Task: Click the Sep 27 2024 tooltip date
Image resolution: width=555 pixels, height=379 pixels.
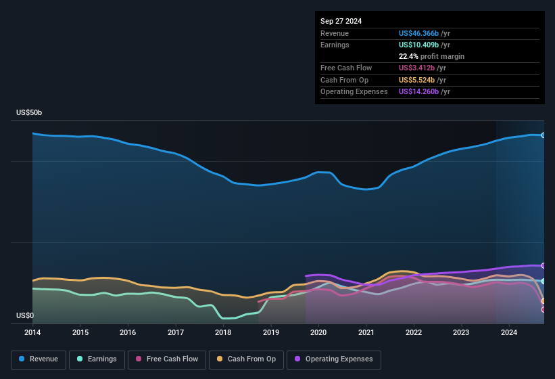Action: pos(341,21)
